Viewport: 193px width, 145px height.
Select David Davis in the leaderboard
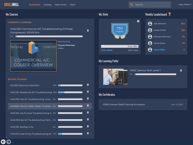pyautogui.click(x=160, y=43)
